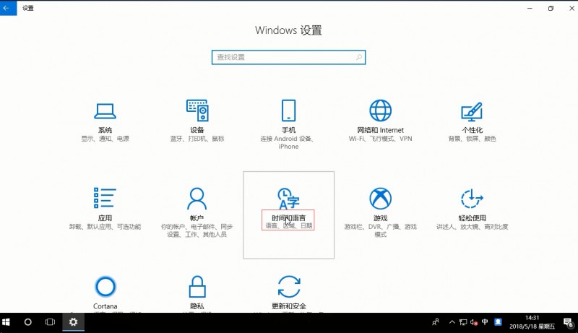Click the 显示、通知、电源 description
Screen dimensions: 578x333
point(105,139)
